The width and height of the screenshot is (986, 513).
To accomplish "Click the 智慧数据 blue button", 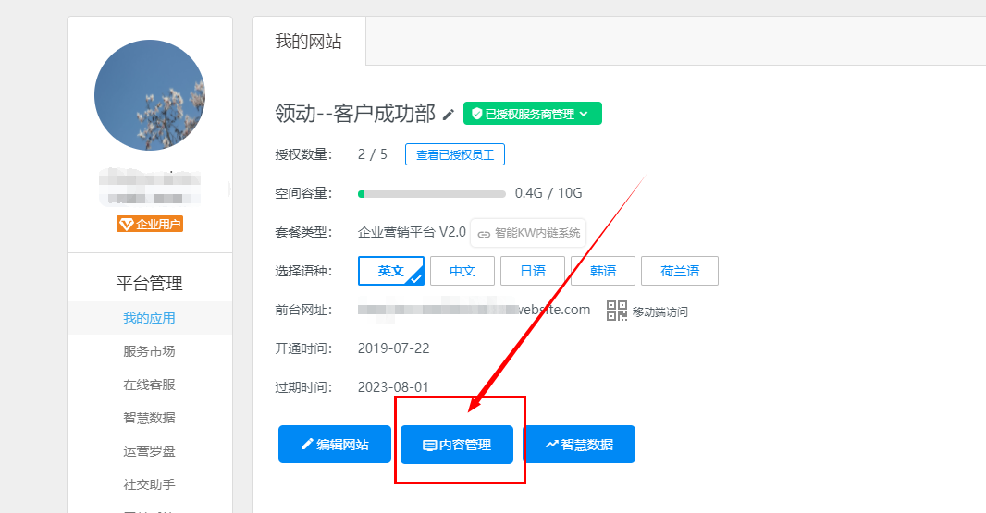I will [x=579, y=445].
